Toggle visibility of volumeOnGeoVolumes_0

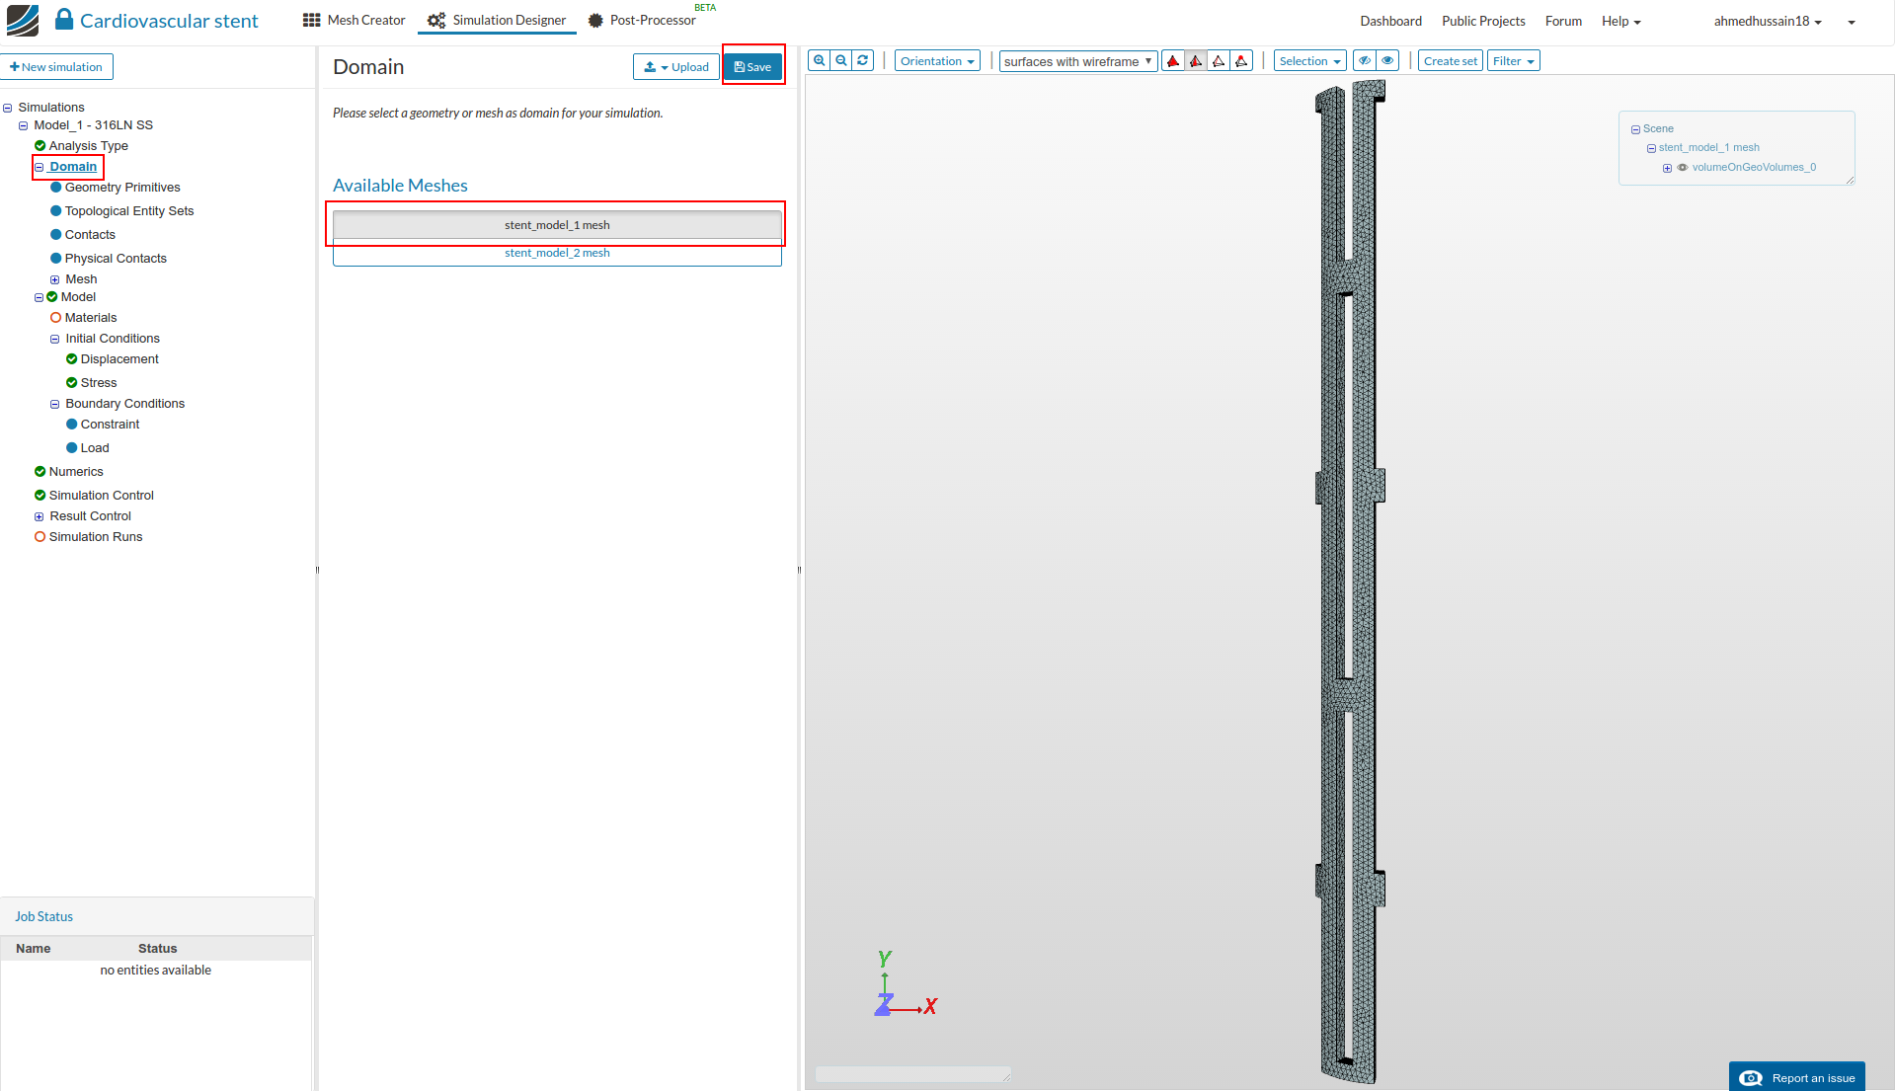1683,168
